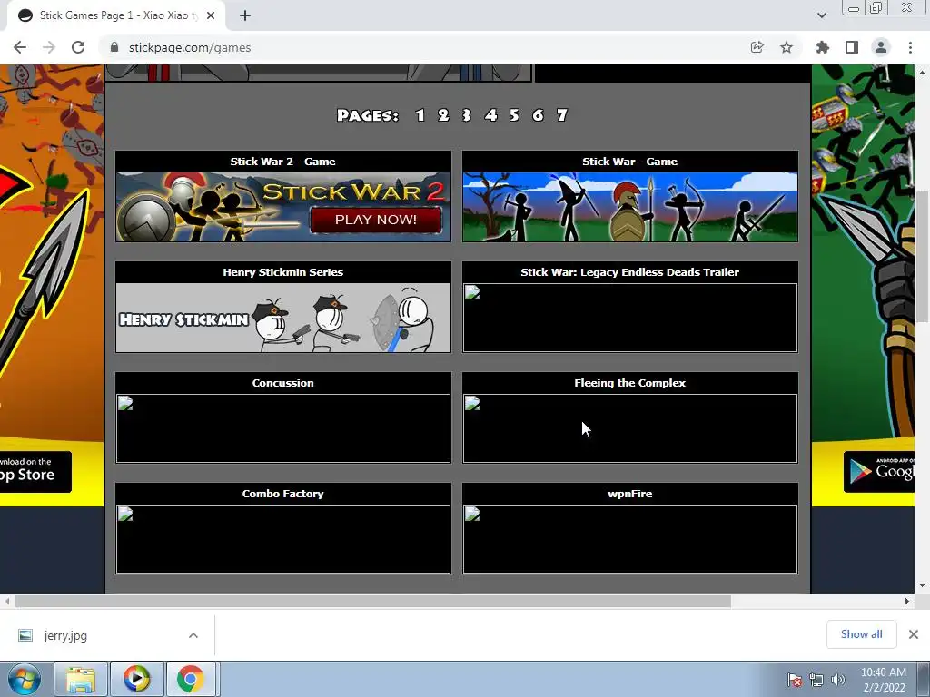930x697 pixels.
Task: Open the Combo Factory game title
Action: click(283, 494)
